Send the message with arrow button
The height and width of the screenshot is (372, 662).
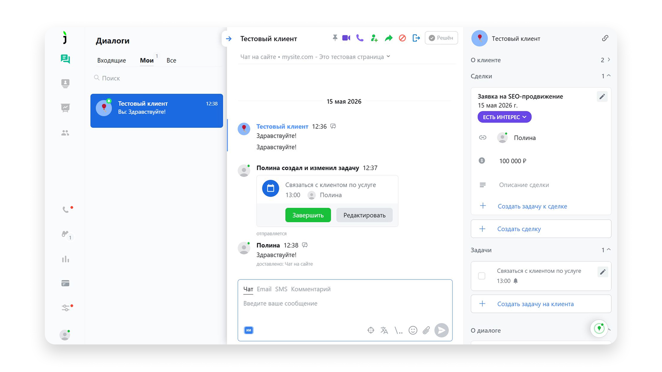tap(441, 330)
